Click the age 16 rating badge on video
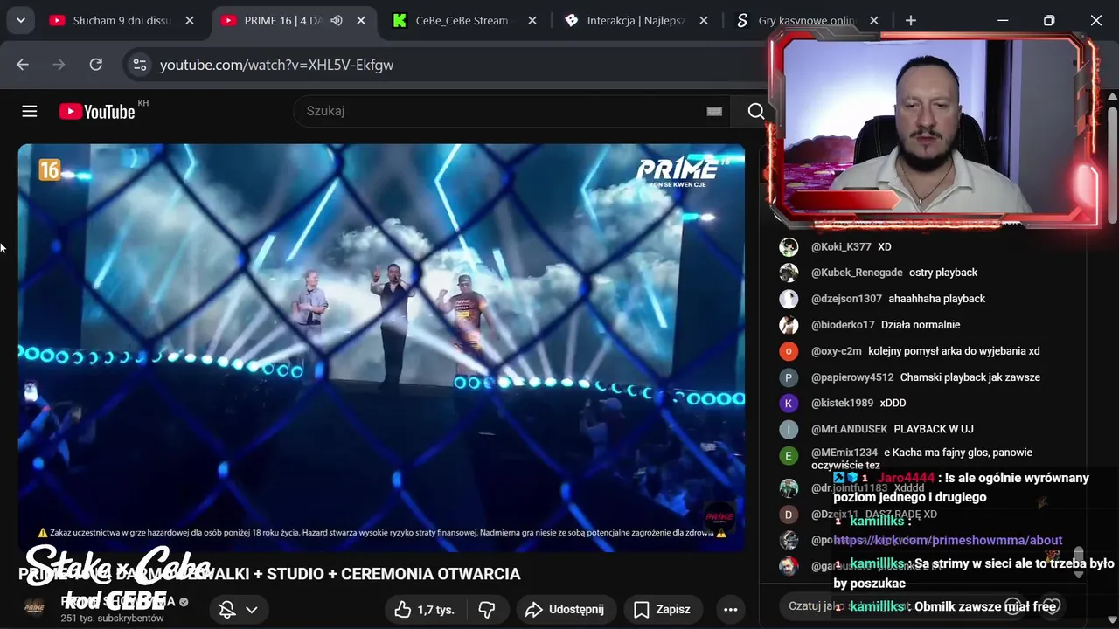Image resolution: width=1119 pixels, height=629 pixels. 49,169
